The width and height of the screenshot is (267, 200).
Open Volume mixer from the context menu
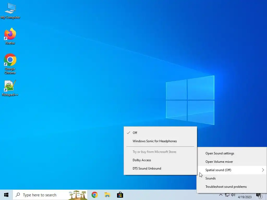coord(232,161)
